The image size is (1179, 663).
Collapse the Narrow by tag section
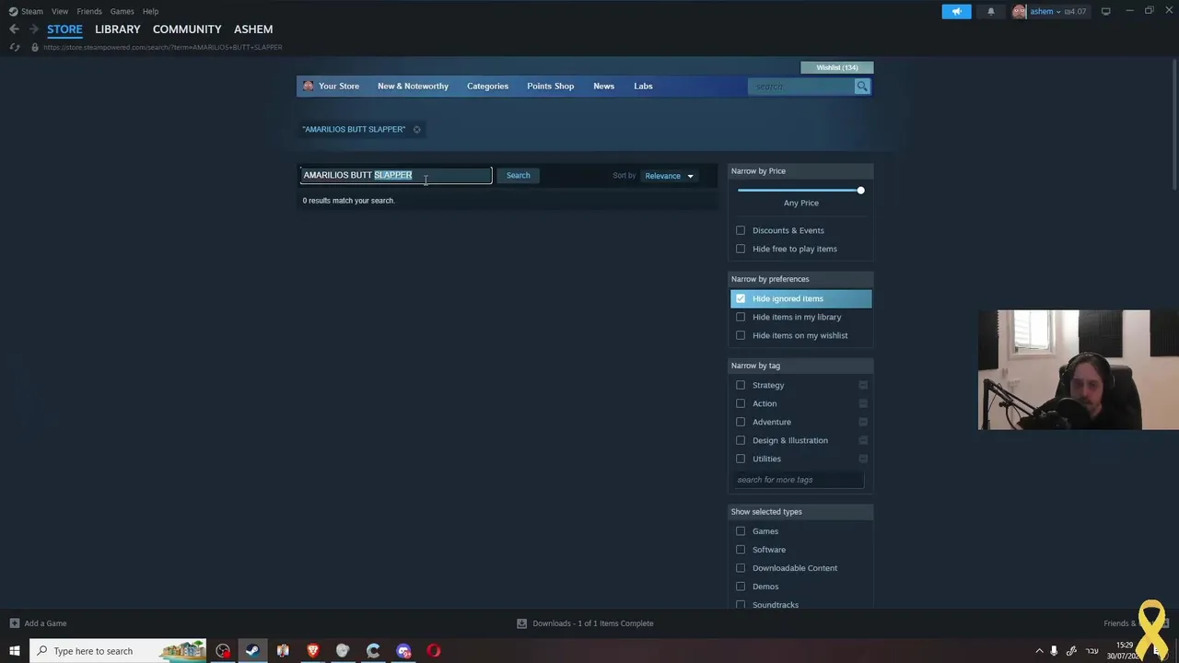[x=800, y=366]
